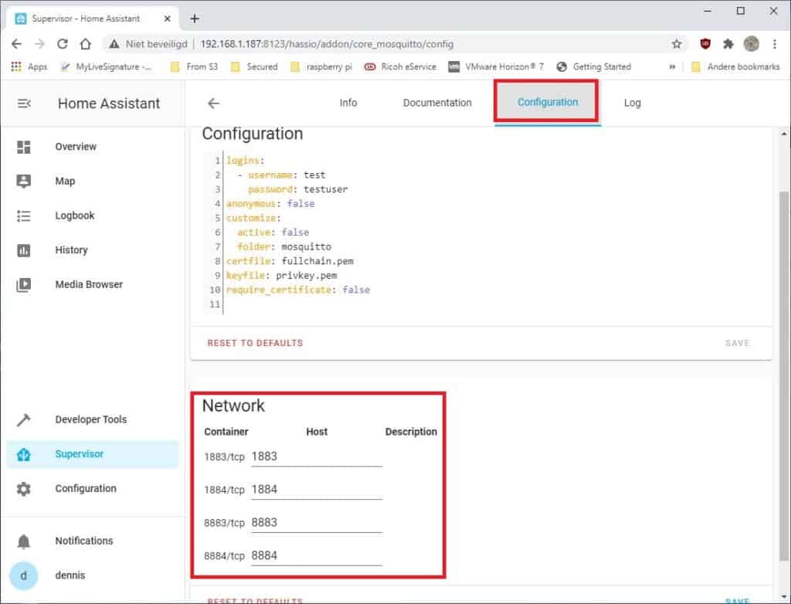The width and height of the screenshot is (791, 604).
Task: Click the 'certfile: fullchain.pem' line in editor
Action: 290,261
